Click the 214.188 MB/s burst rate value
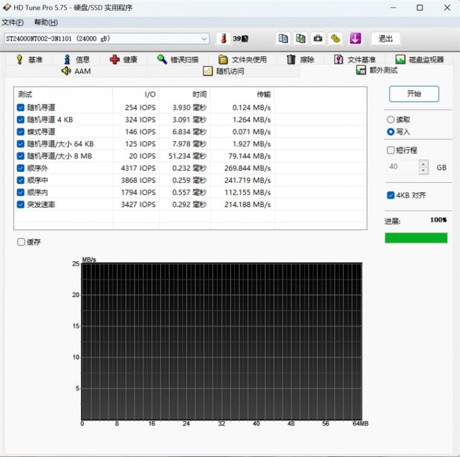The height and width of the screenshot is (457, 460). point(248,204)
